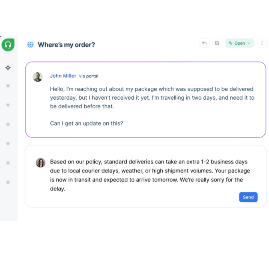The image size is (269, 271).
Task: Open the three-dot more options menu
Action: tap(262, 43)
